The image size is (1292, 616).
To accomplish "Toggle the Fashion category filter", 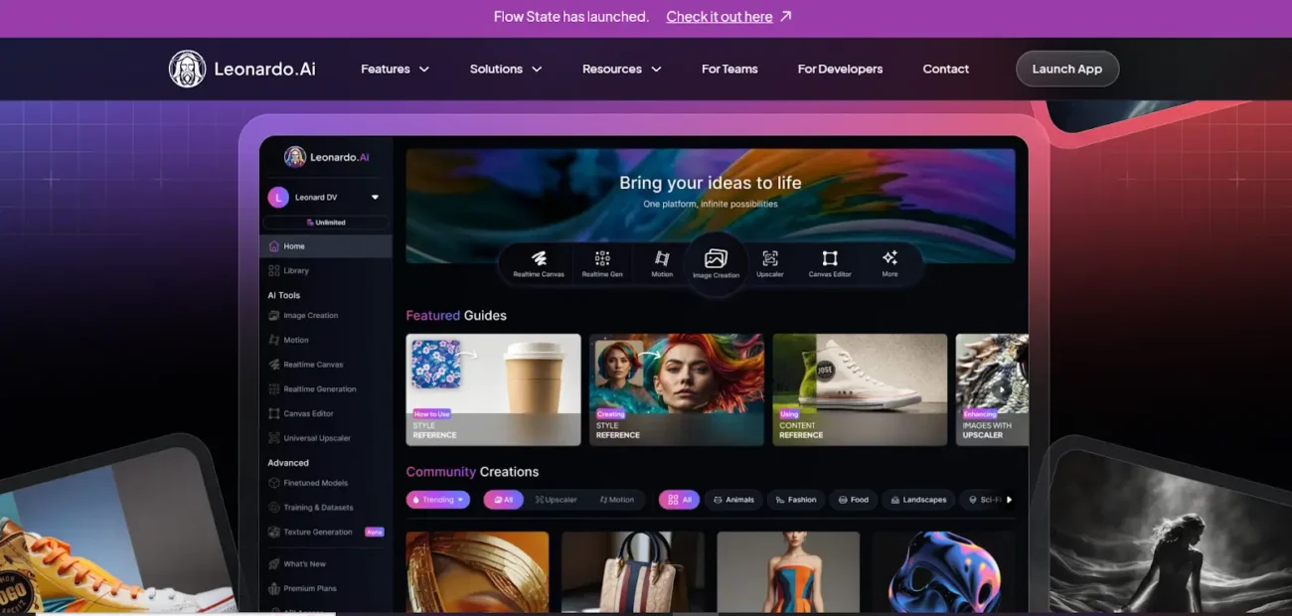I will [x=794, y=500].
